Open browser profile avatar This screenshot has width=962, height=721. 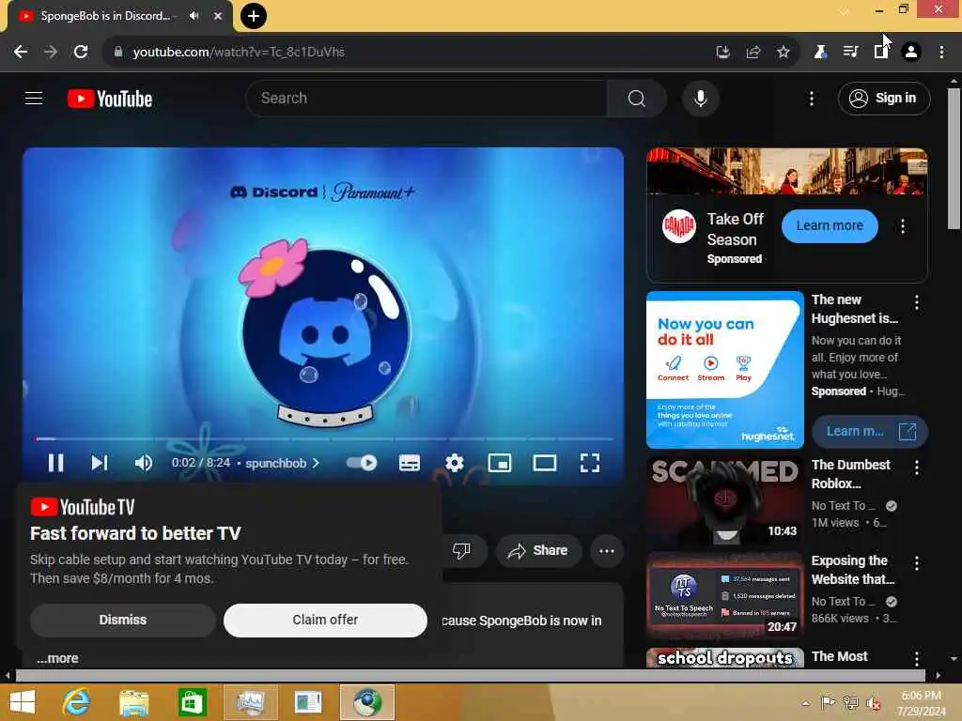(911, 53)
